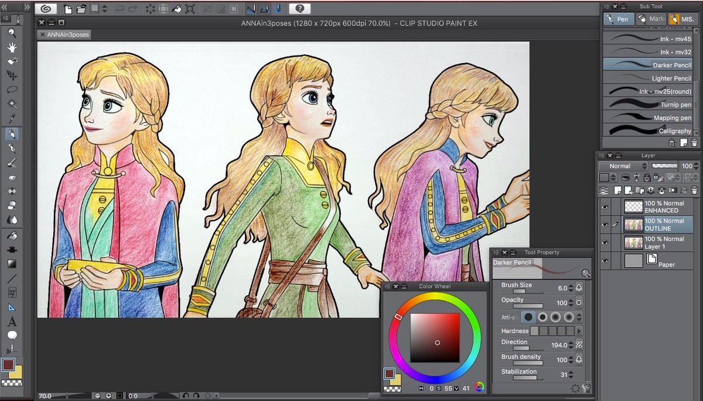
Task: Adjust the Brush density stepper
Action: tap(570, 360)
